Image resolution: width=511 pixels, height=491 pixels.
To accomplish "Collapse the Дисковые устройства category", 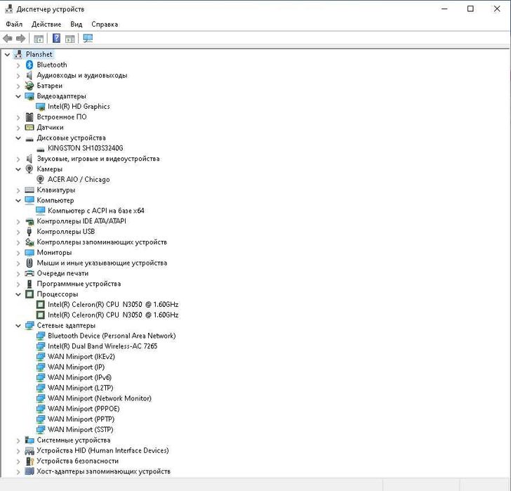I will (x=18, y=138).
